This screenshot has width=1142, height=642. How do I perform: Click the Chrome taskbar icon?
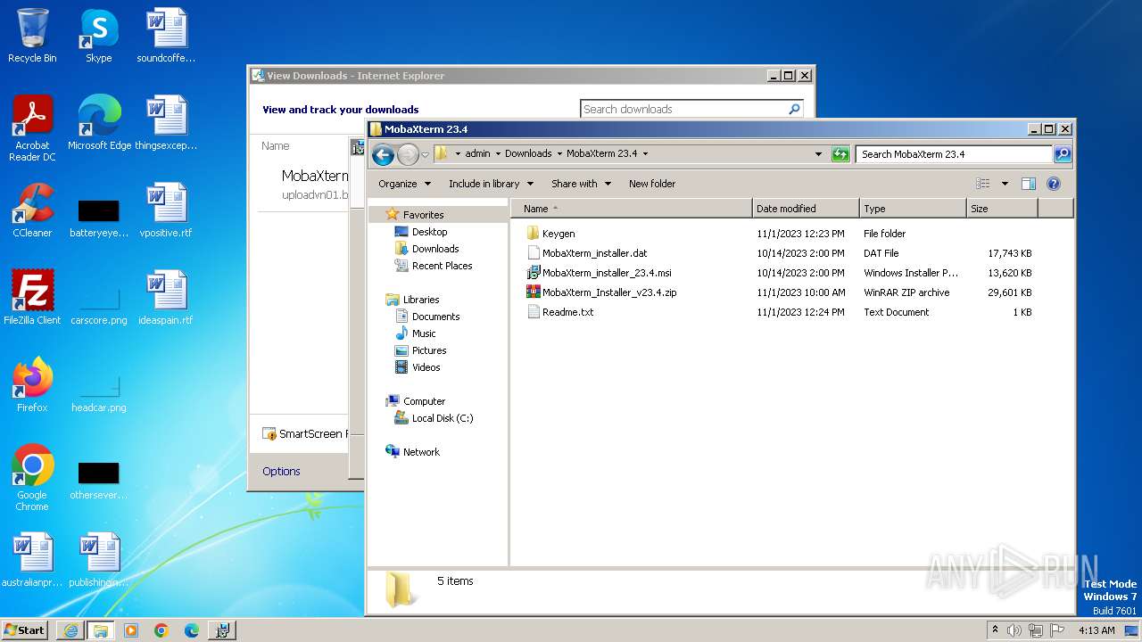point(161,630)
